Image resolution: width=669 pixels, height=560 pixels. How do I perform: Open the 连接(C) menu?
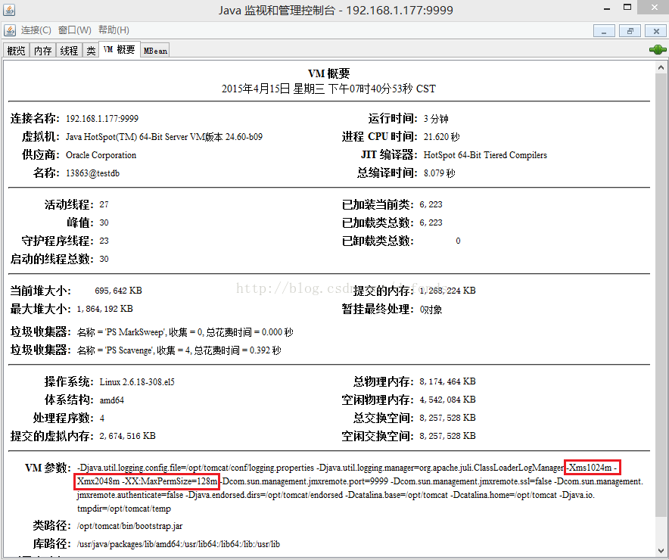pyautogui.click(x=36, y=30)
